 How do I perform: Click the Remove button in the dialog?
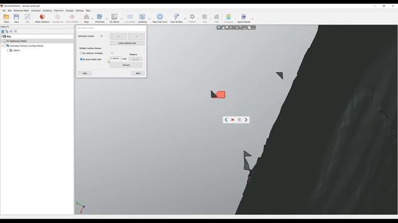[126, 65]
